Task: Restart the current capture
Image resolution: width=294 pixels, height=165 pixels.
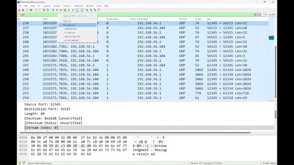Action: pos(27,10)
